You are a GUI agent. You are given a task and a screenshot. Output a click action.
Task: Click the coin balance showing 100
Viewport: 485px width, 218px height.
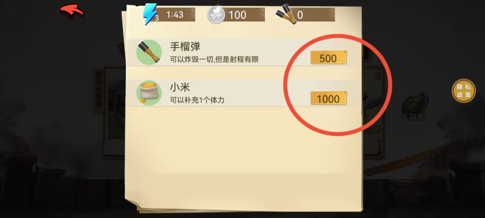point(237,15)
